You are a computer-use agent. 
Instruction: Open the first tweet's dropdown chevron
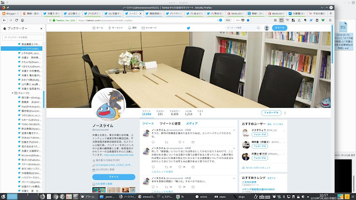[x=234, y=130]
